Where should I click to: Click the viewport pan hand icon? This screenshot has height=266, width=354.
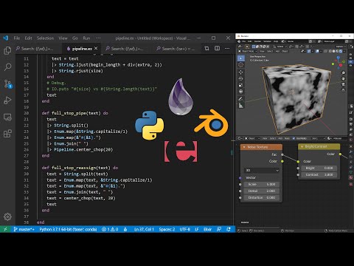(344, 78)
